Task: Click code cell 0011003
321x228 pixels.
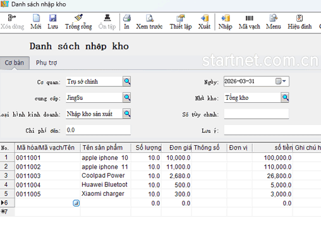Action: click(47, 176)
